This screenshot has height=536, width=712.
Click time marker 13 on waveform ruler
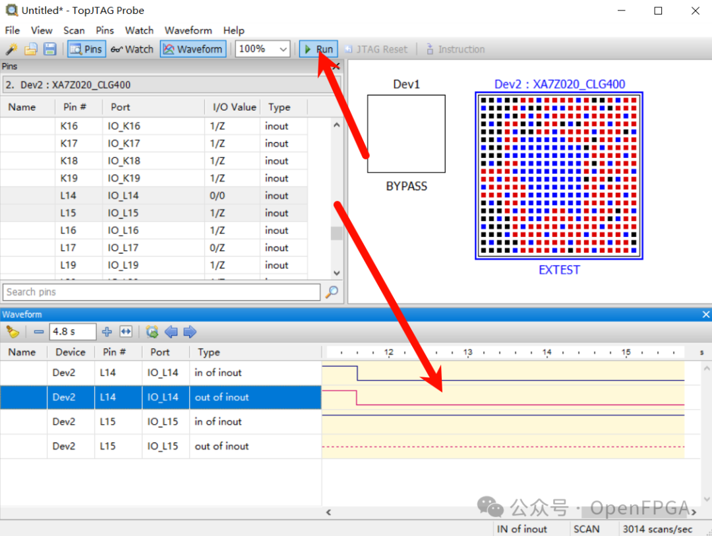[x=467, y=352]
